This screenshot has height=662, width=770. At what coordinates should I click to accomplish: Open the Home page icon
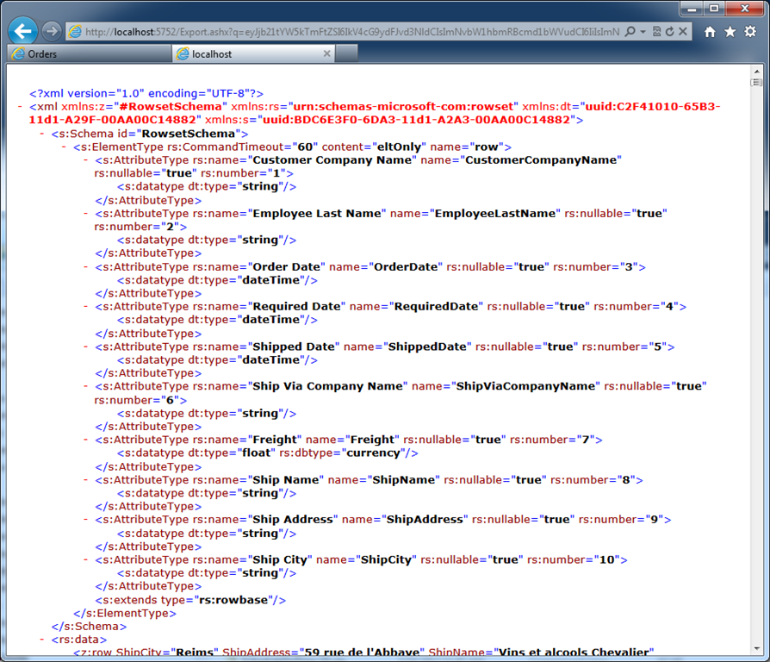[x=710, y=32]
